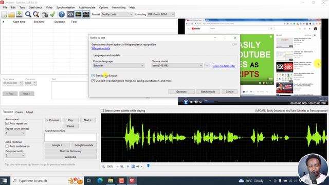Screen dimensions: 329x185
Task: Open the Spell check menu
Action: 35,7
